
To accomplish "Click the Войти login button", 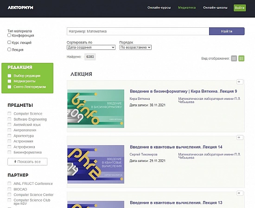I will 240,8.
